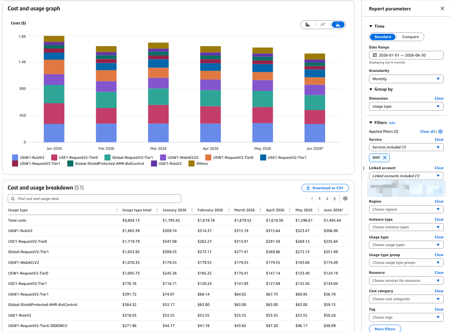
Task: Click the Global-ShieldProtected-AMR-BotControl row label
Action: pyautogui.click(x=43, y=305)
